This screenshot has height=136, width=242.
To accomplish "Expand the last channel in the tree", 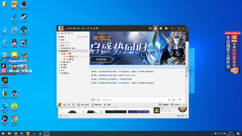I will pos(59,73).
